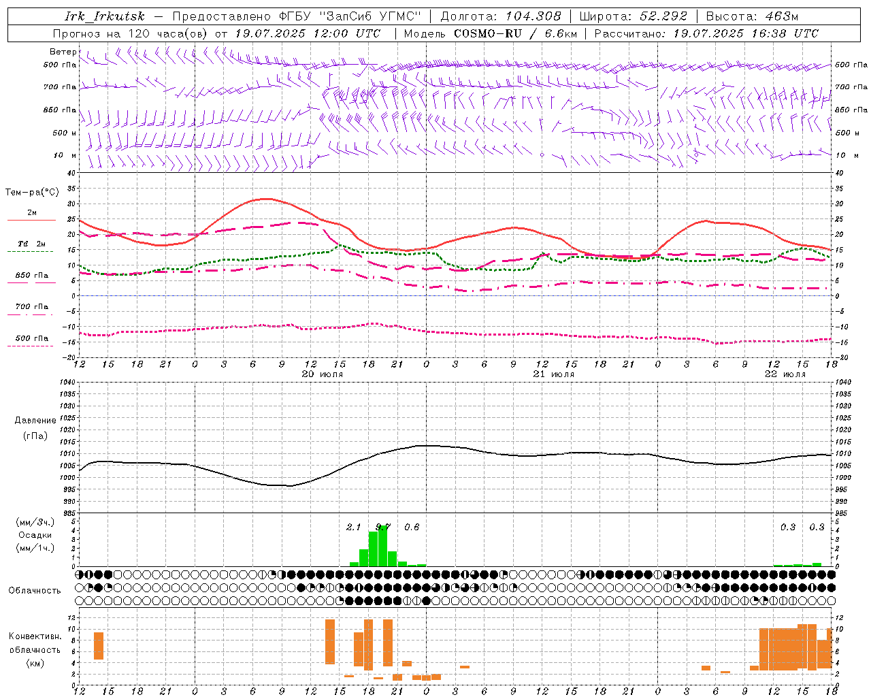The height and width of the screenshot is (697, 871).
Task: Click the Давление pressure panel label
Action: pos(35,421)
